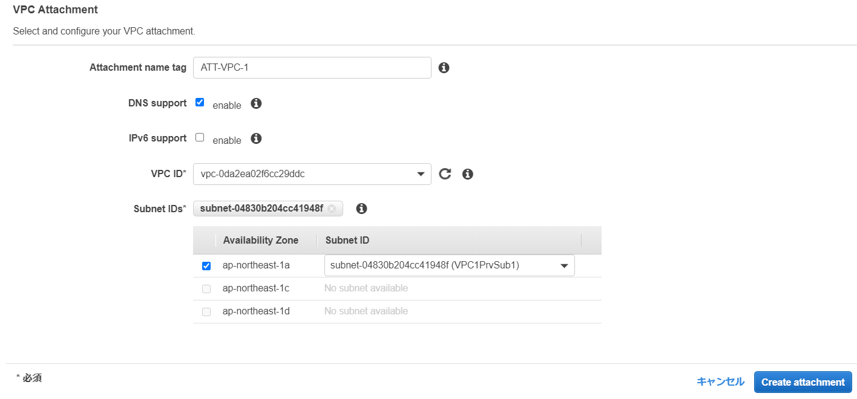Image resolution: width=857 pixels, height=399 pixels.
Task: Disable the DNS support checkbox
Action: (200, 102)
